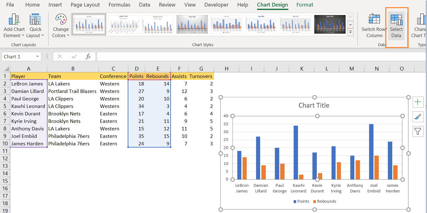Open the Developer ribbon tab

pyautogui.click(x=216, y=5)
